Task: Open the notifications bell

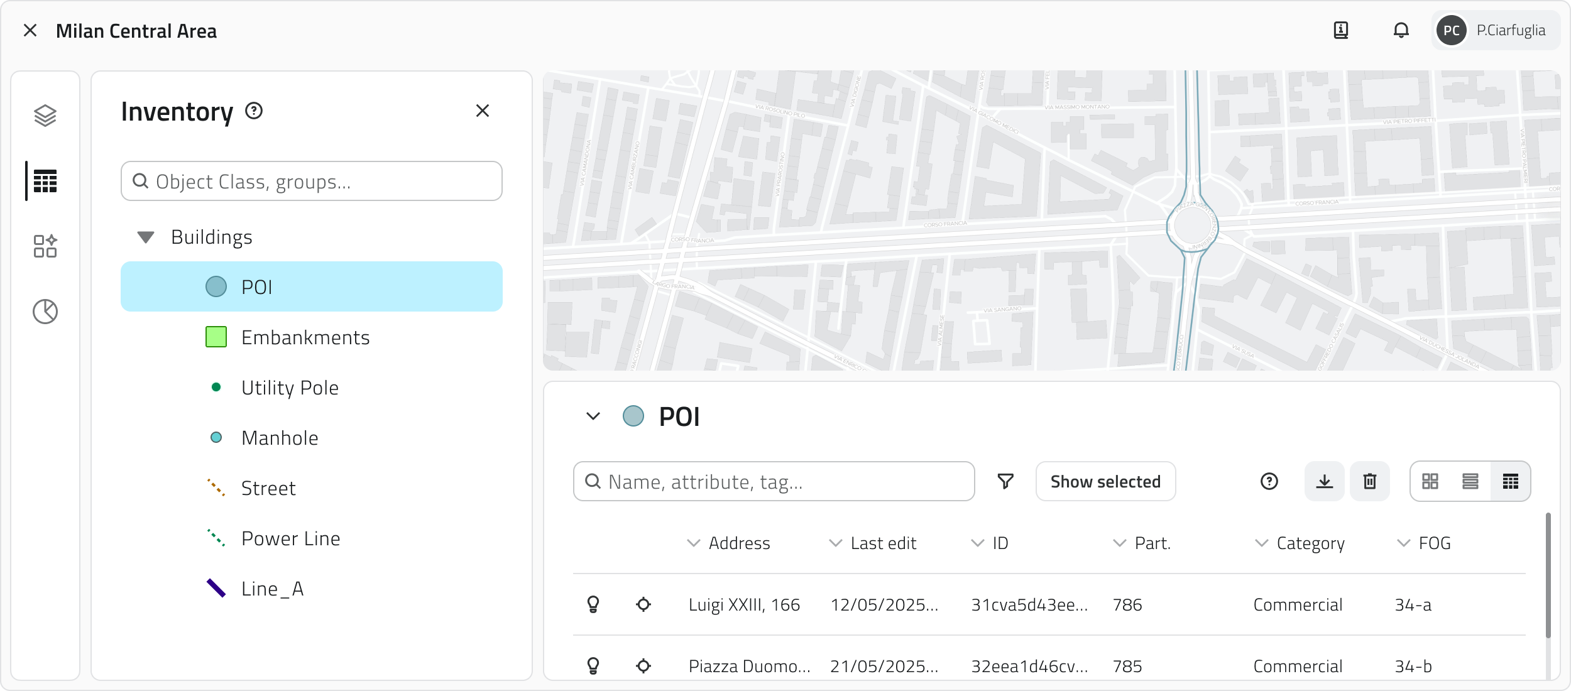Action: pos(1401,30)
